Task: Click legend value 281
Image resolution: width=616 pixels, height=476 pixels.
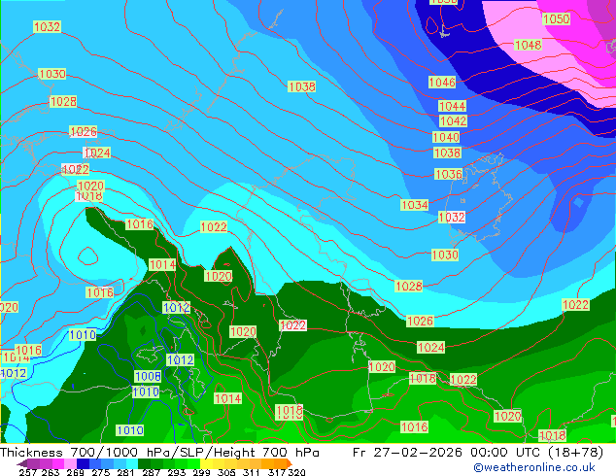Action: click(125, 472)
